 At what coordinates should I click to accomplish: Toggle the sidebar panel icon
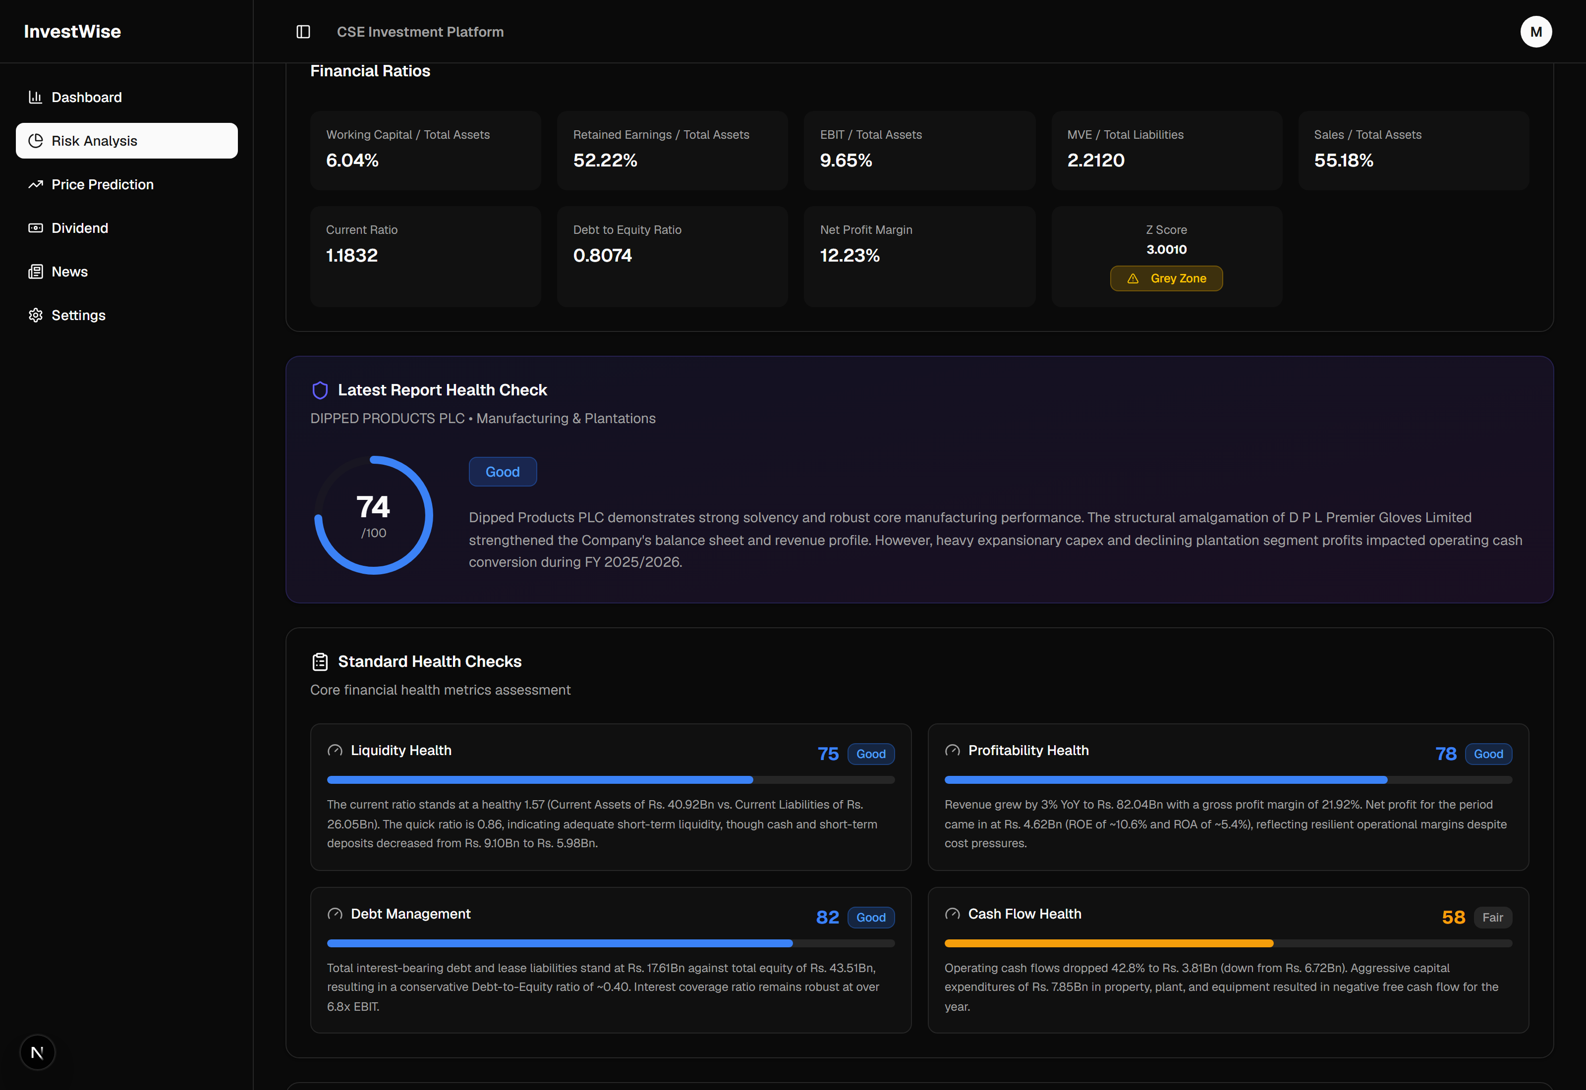coord(303,32)
